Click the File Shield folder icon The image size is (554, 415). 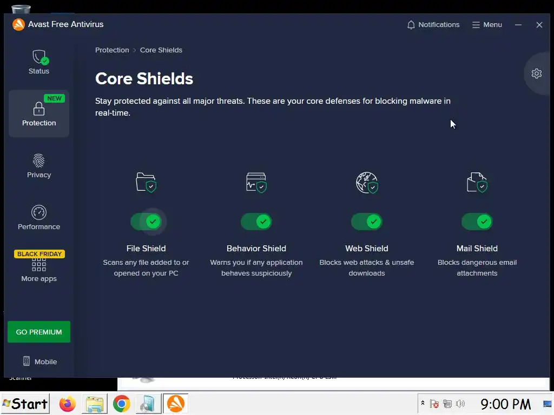tap(146, 182)
